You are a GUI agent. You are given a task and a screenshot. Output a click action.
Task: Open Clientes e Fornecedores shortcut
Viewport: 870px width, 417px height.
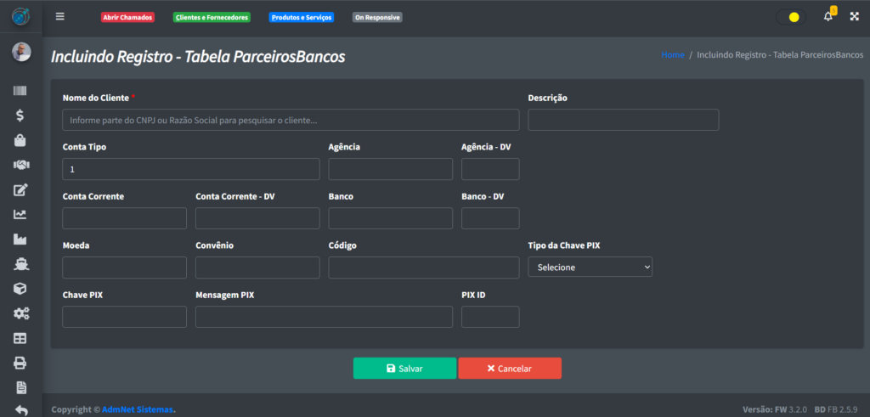[212, 17]
